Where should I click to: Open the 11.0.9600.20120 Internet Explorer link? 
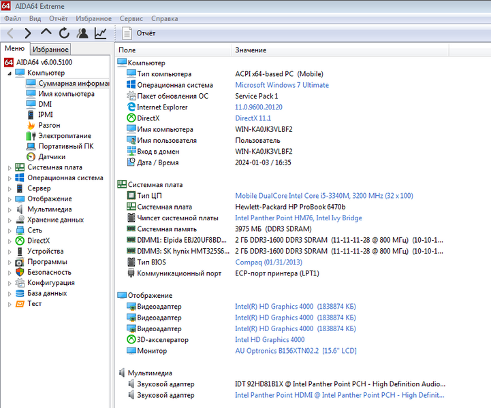(x=259, y=107)
